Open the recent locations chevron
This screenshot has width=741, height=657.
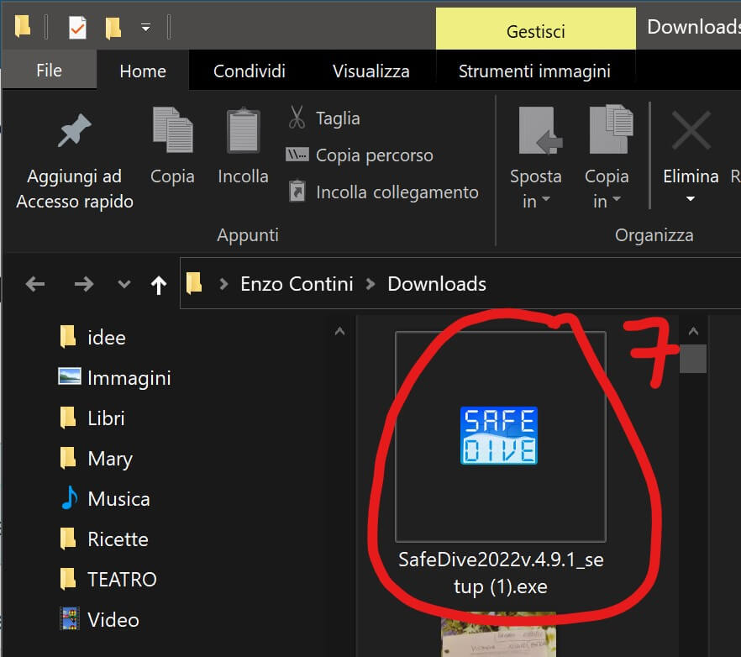point(124,284)
